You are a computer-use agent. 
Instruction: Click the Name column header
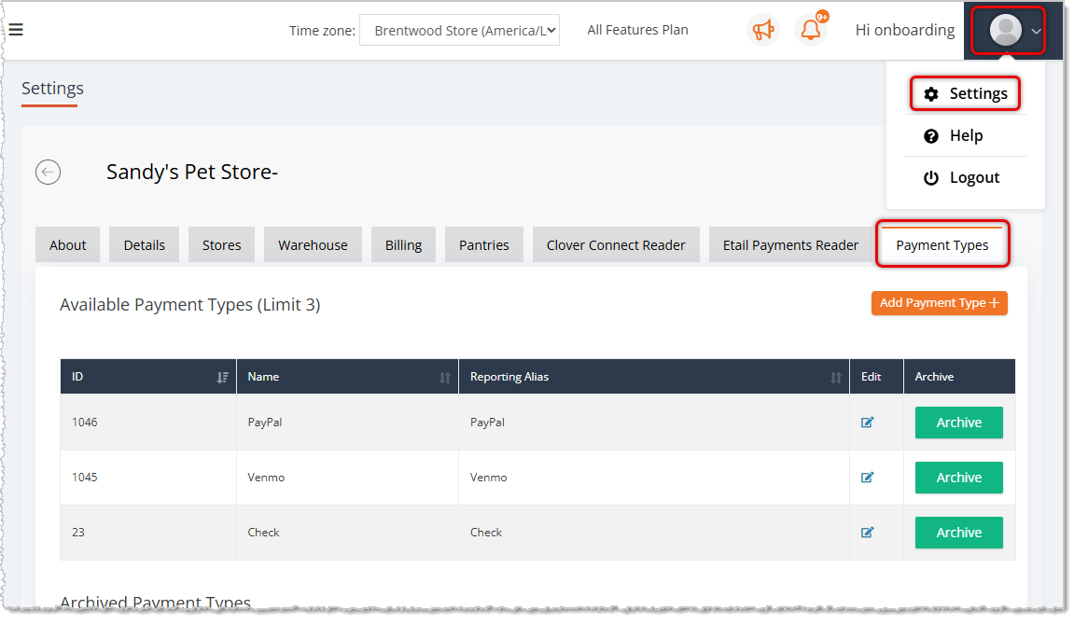coord(348,377)
